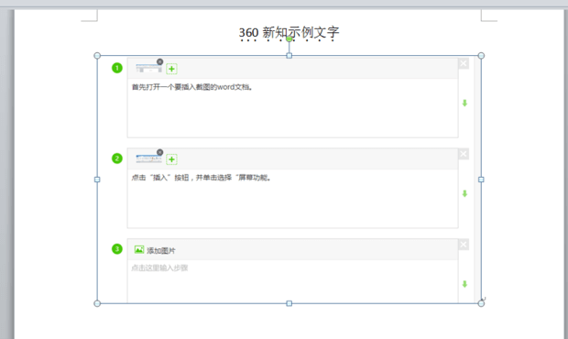Click the green down arrow of step 3
This screenshot has width=568, height=339.
click(x=464, y=284)
